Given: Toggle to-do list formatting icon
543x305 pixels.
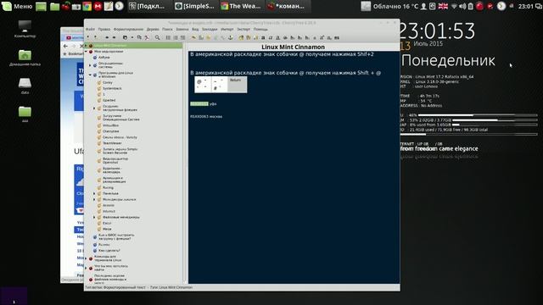Looking at the screenshot, I should coord(183,37).
